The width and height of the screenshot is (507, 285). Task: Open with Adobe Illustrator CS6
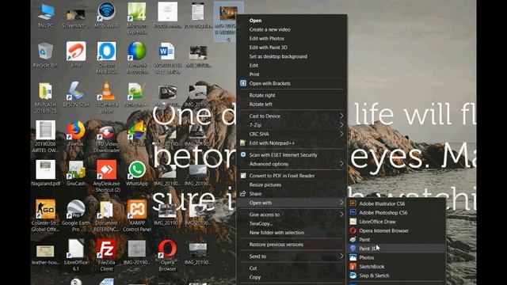(396, 203)
